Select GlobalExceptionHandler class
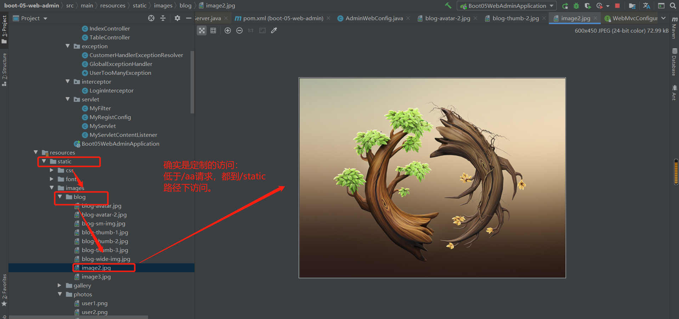This screenshot has height=319, width=679. pyautogui.click(x=121, y=64)
